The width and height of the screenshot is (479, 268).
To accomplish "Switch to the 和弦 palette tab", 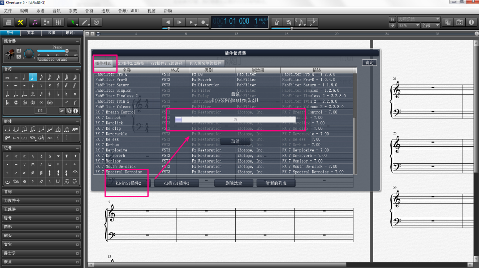I will coord(51,33).
